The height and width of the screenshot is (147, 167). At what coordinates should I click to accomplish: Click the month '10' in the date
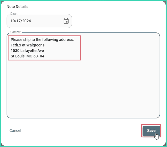tap(13, 21)
